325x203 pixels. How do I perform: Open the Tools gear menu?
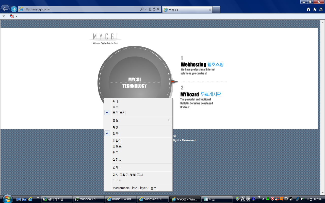[x=321, y=9]
